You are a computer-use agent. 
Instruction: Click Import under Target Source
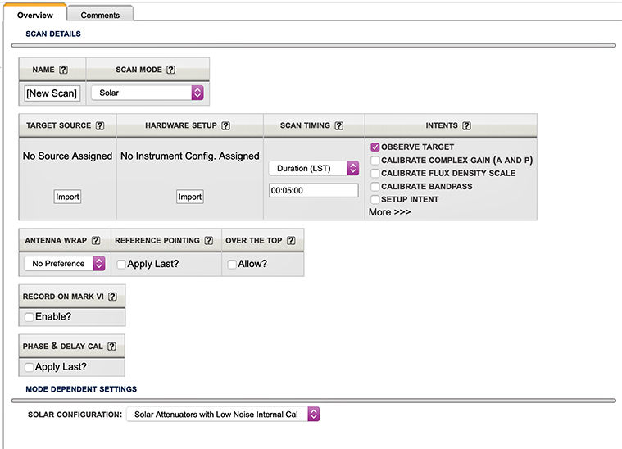(67, 197)
